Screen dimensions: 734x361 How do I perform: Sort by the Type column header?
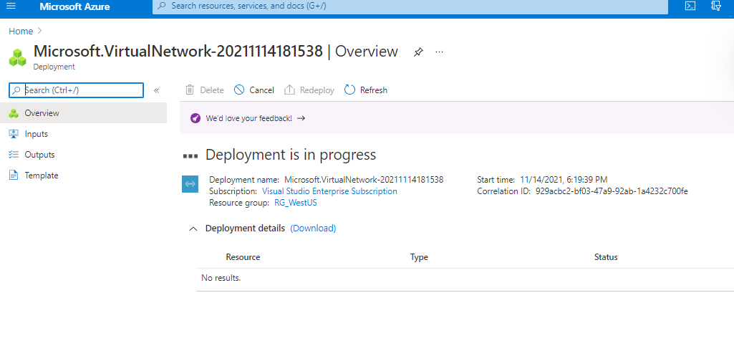419,257
